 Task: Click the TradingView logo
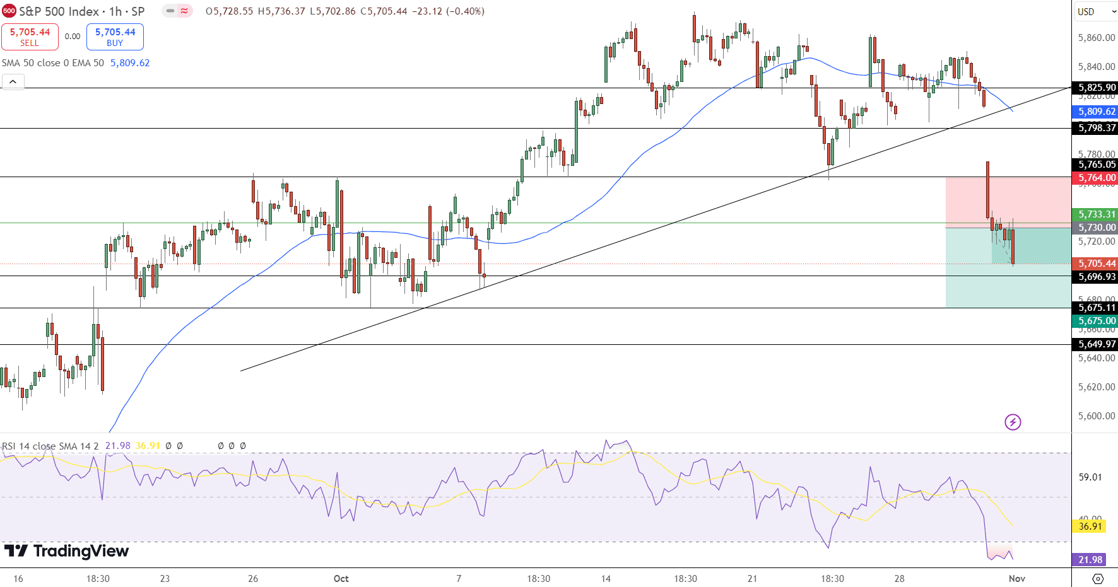pos(66,551)
